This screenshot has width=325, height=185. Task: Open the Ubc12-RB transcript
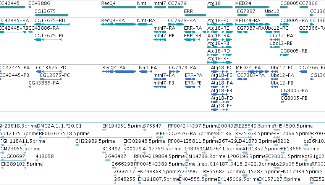[275, 47]
